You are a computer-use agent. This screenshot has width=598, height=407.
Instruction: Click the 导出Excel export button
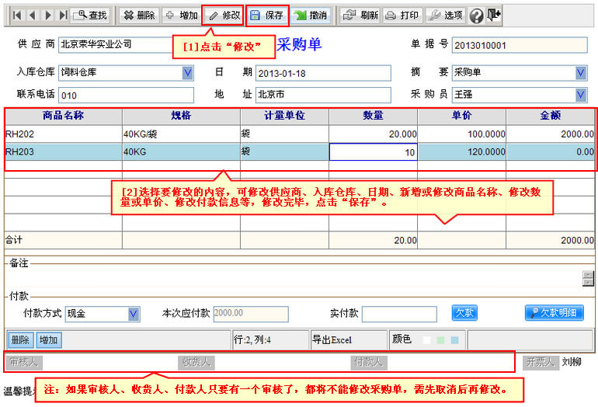(332, 340)
